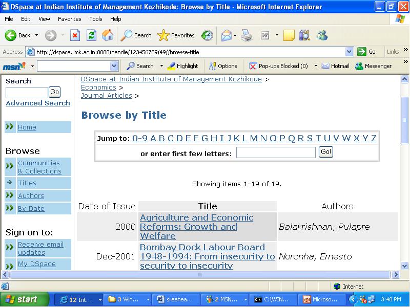Open the View menu

(x=44, y=19)
